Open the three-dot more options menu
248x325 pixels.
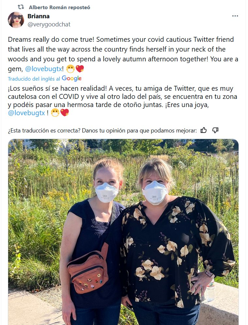tap(235, 16)
